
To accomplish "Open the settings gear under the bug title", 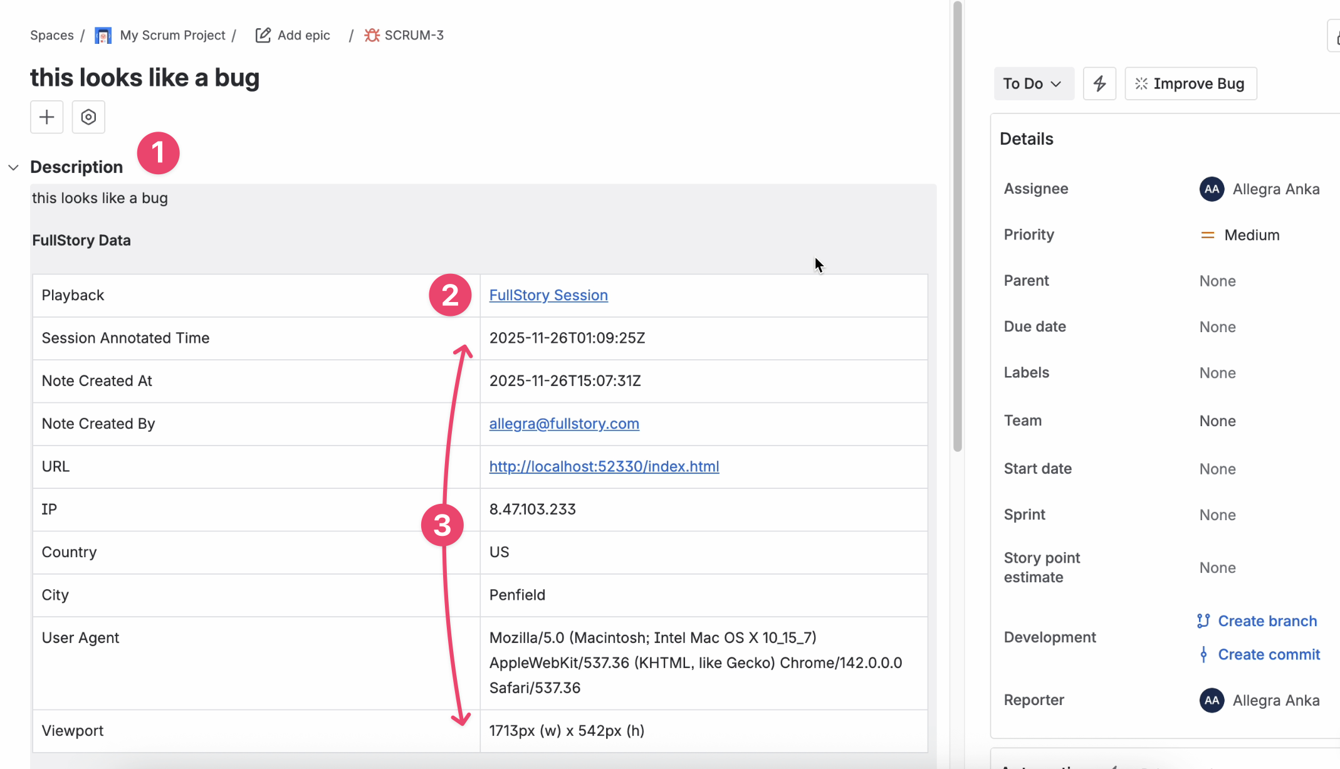I will point(88,117).
